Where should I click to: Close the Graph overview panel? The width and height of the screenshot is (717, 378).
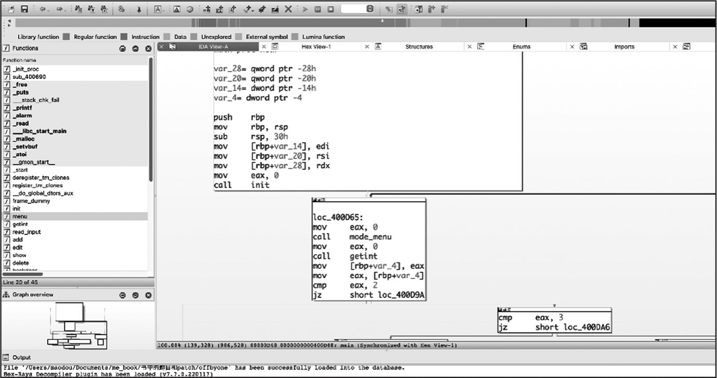click(x=148, y=295)
